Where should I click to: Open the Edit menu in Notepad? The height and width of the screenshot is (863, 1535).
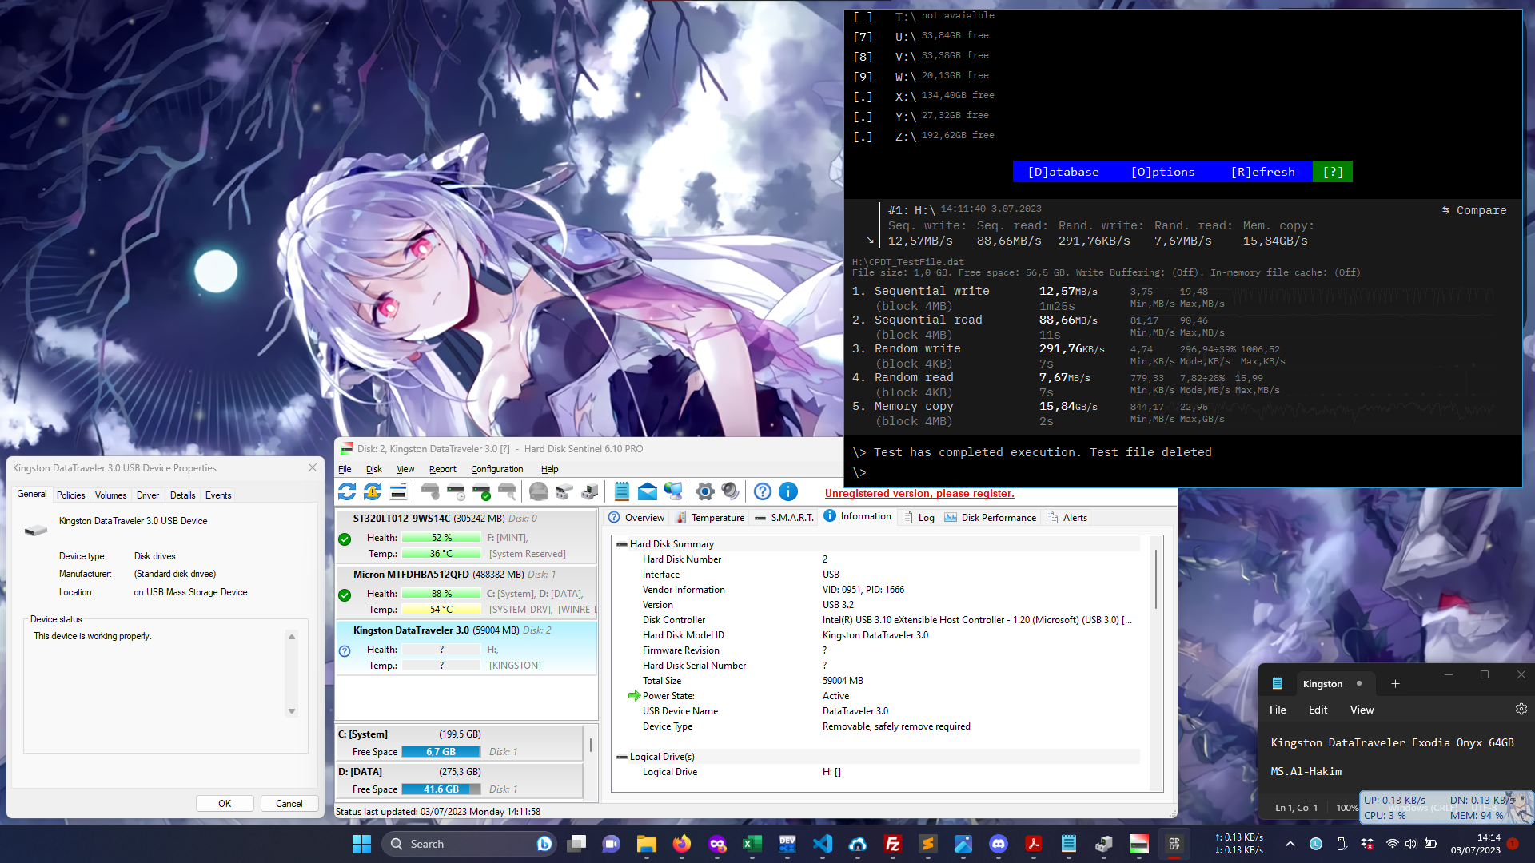pyautogui.click(x=1318, y=710)
